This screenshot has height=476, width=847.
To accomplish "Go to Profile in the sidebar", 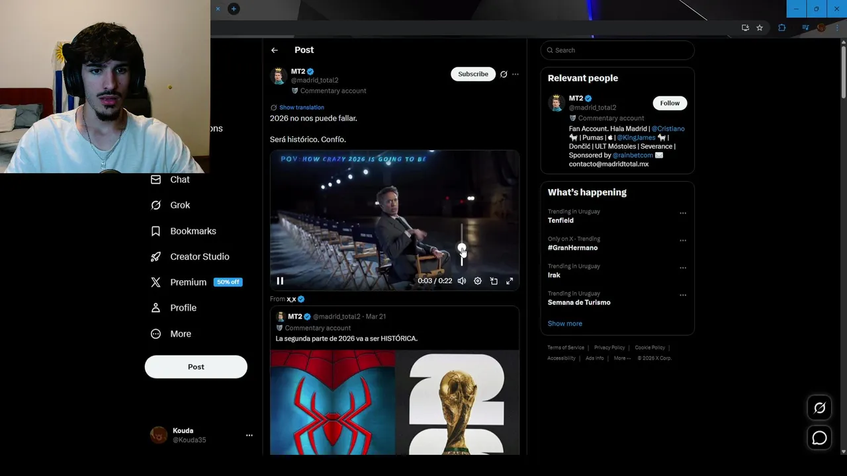I will click(x=173, y=308).
